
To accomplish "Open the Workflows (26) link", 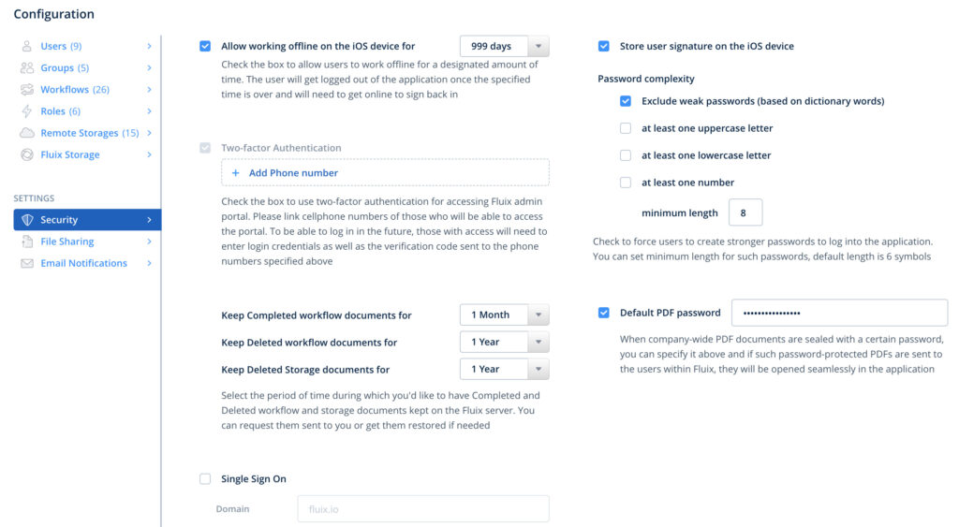I will click(75, 90).
